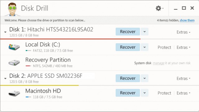Open Extras menu for Macintosh HD
Viewport: 199px width, 112px height.
pos(183,93)
